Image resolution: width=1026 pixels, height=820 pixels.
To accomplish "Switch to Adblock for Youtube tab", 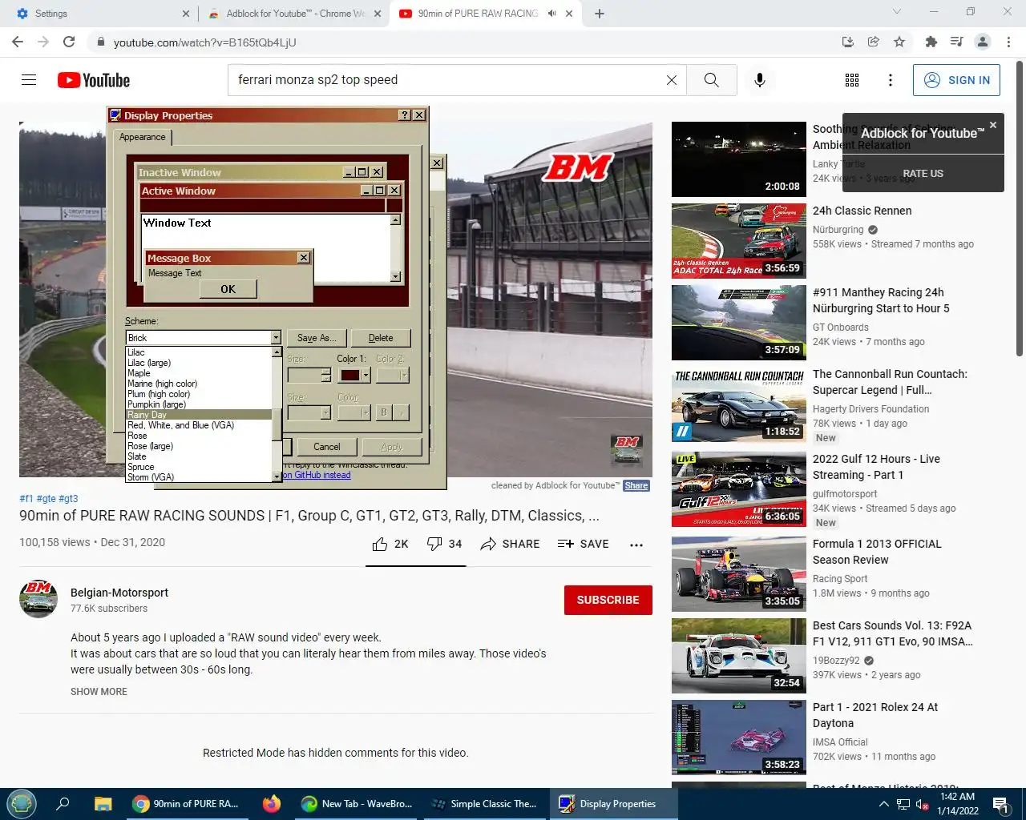I will tap(293, 14).
